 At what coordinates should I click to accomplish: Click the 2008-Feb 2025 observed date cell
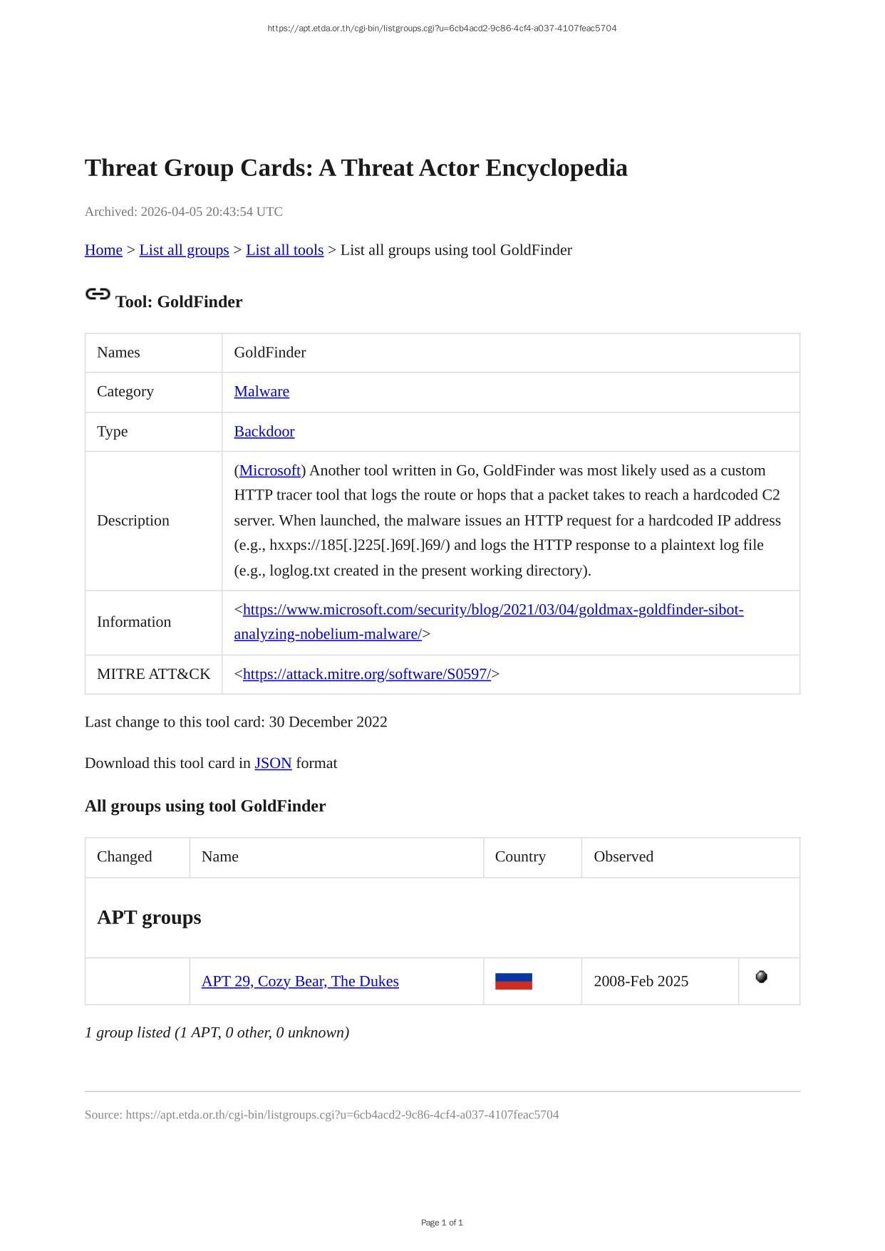coord(641,981)
